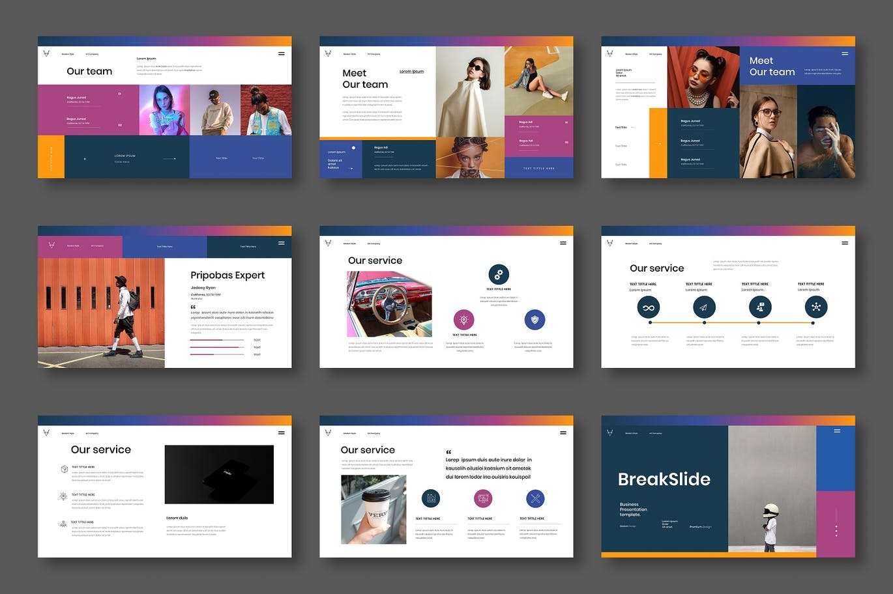Expand hamburger menu on the timeline service slide
The width and height of the screenshot is (893, 594).
(845, 243)
